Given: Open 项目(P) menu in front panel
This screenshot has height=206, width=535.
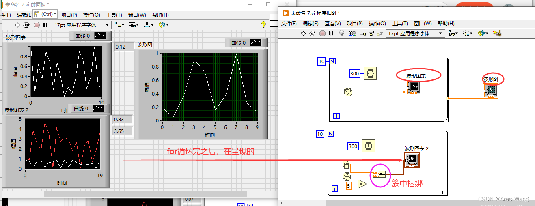Looking at the screenshot, I should pyautogui.click(x=69, y=15).
